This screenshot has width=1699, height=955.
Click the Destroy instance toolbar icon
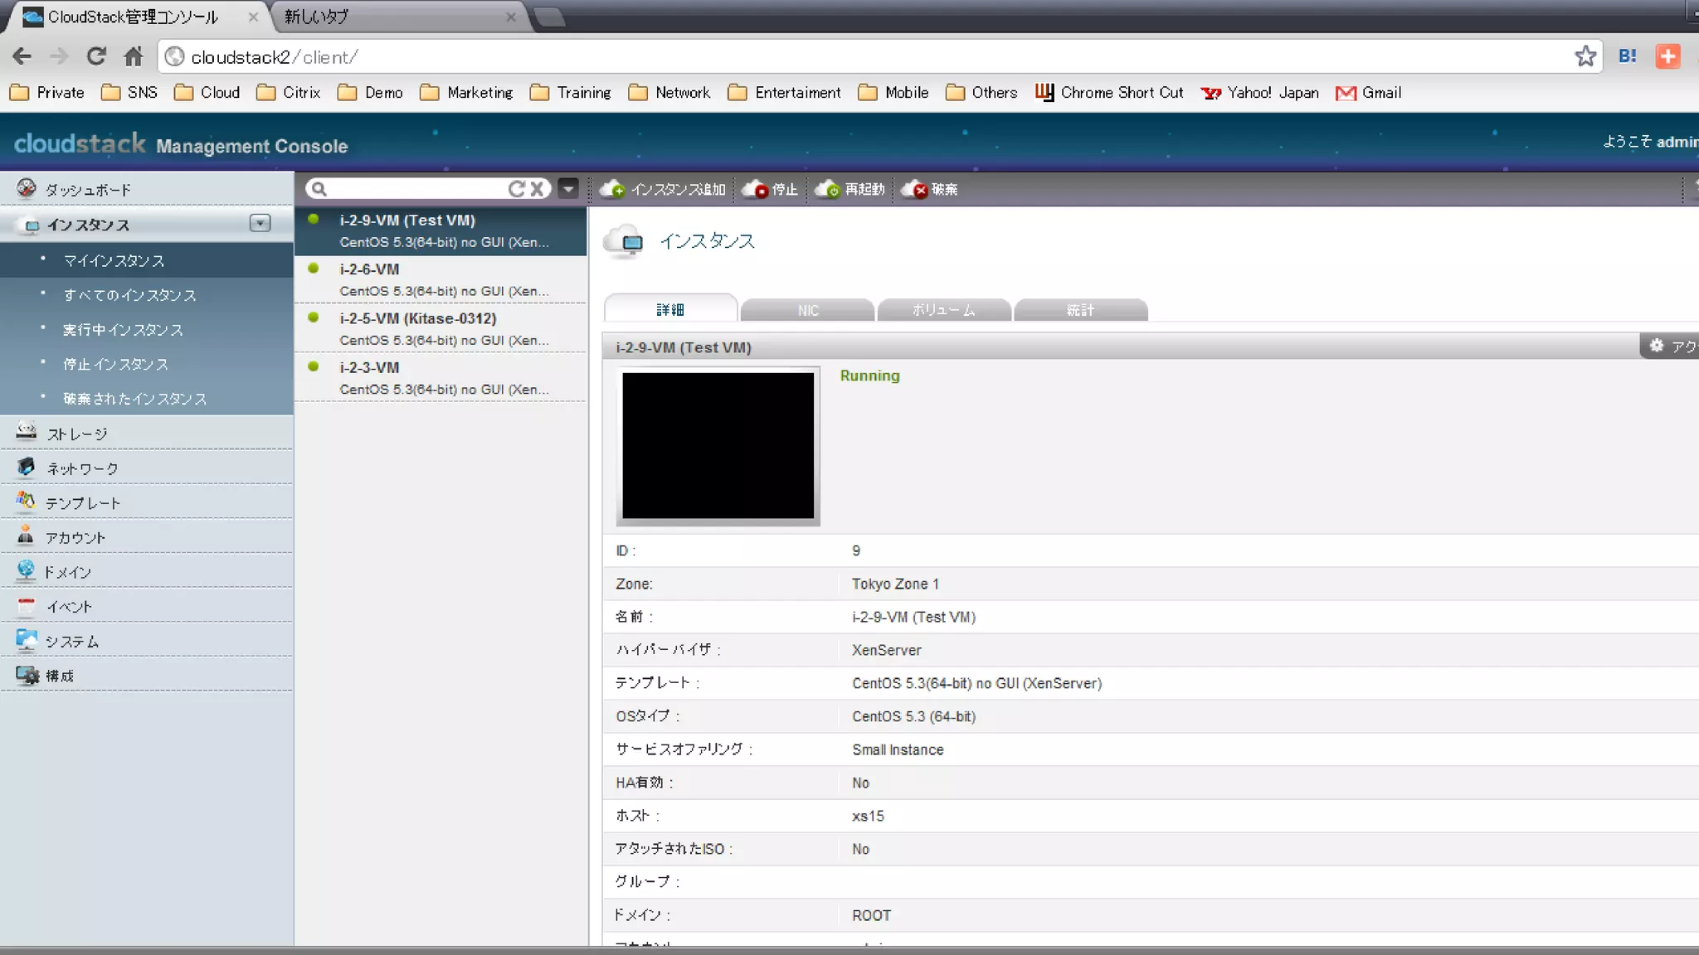(x=914, y=189)
